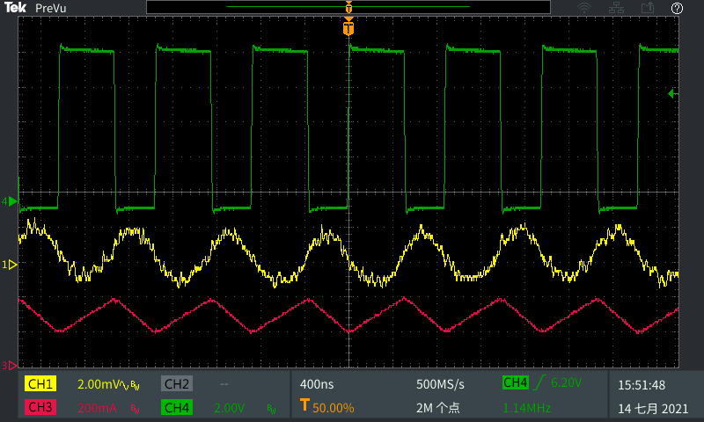Click the Wi-Fi status icon

(x=584, y=8)
